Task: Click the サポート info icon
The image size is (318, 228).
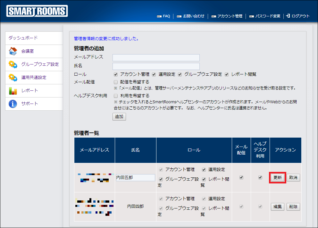Action: (x=13, y=104)
